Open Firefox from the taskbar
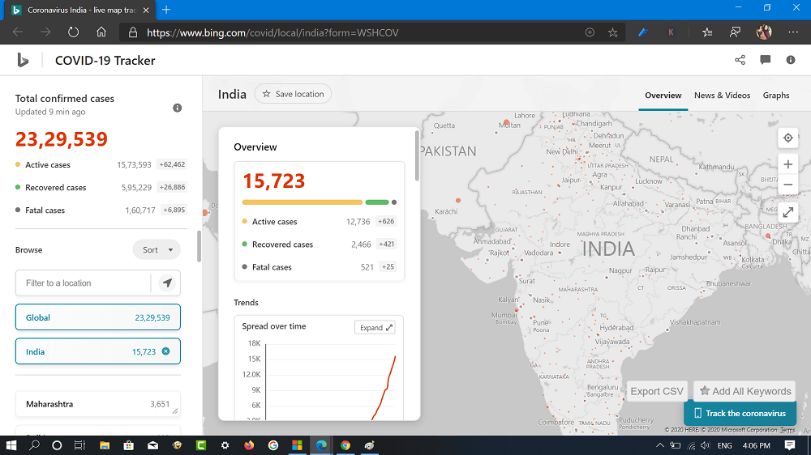 click(x=249, y=445)
